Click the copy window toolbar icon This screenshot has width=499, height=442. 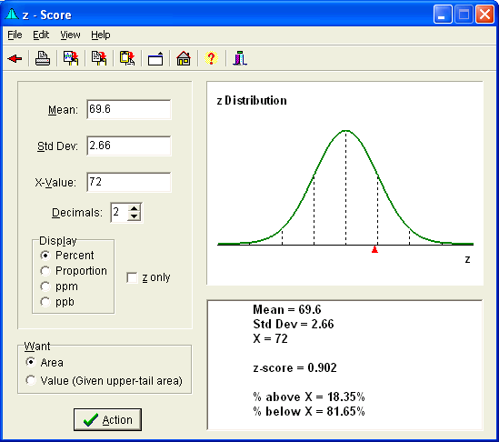pyautogui.click(x=127, y=58)
